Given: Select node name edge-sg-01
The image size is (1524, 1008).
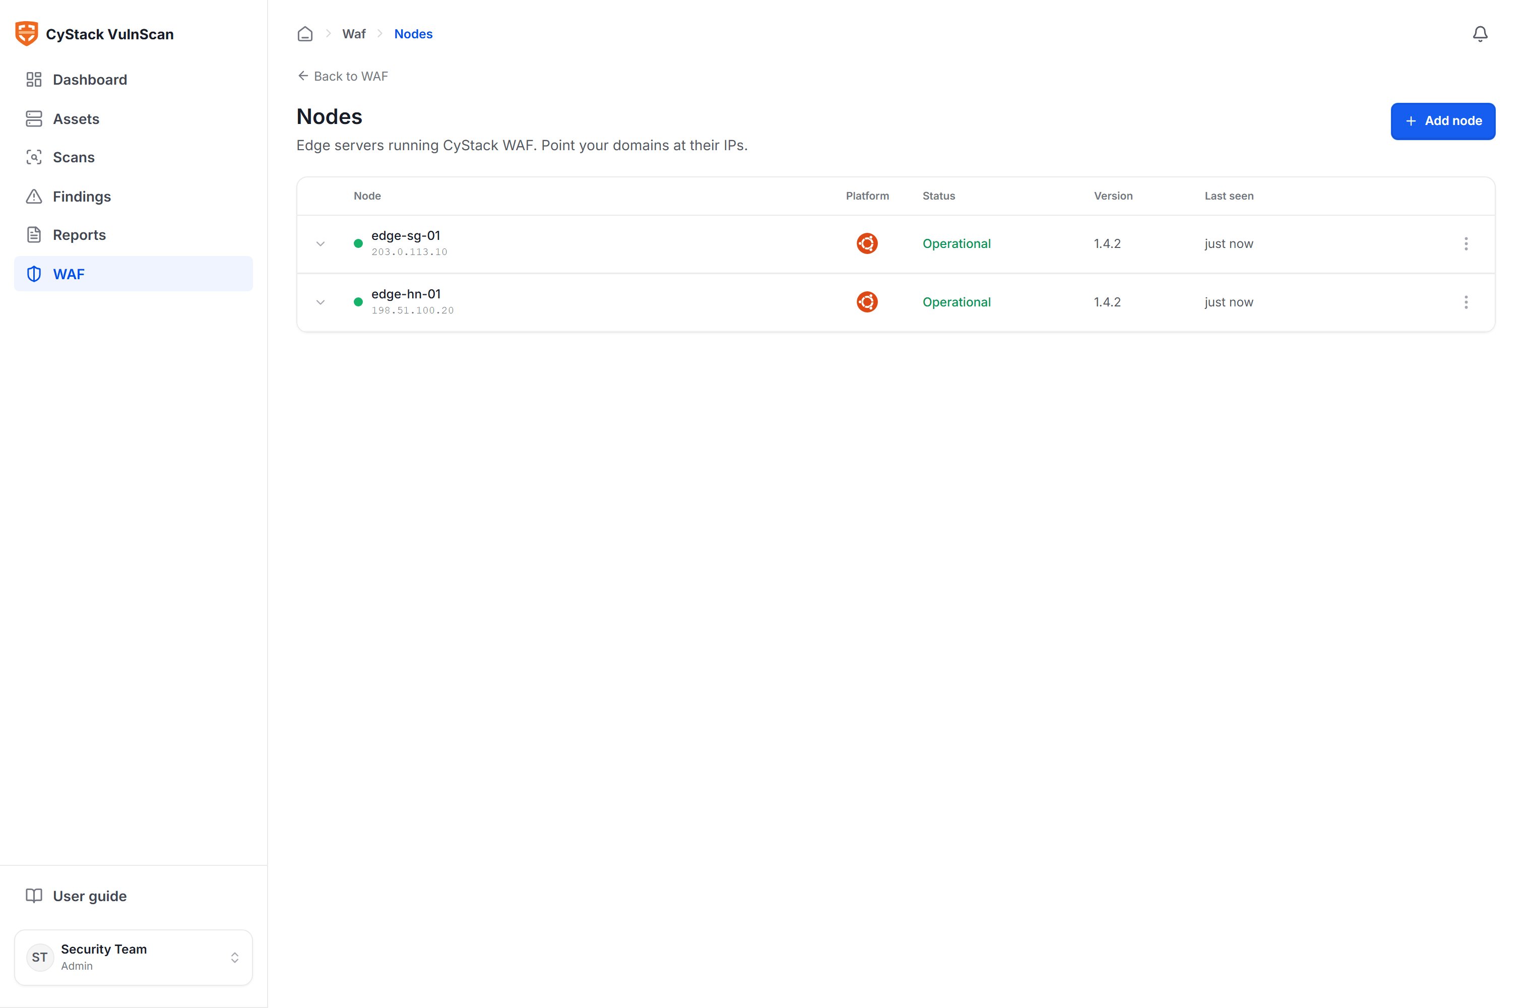Looking at the screenshot, I should (x=406, y=236).
